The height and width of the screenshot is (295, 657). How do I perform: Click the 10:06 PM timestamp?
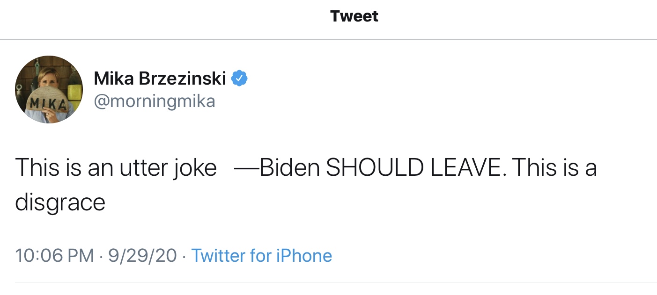pyautogui.click(x=54, y=255)
